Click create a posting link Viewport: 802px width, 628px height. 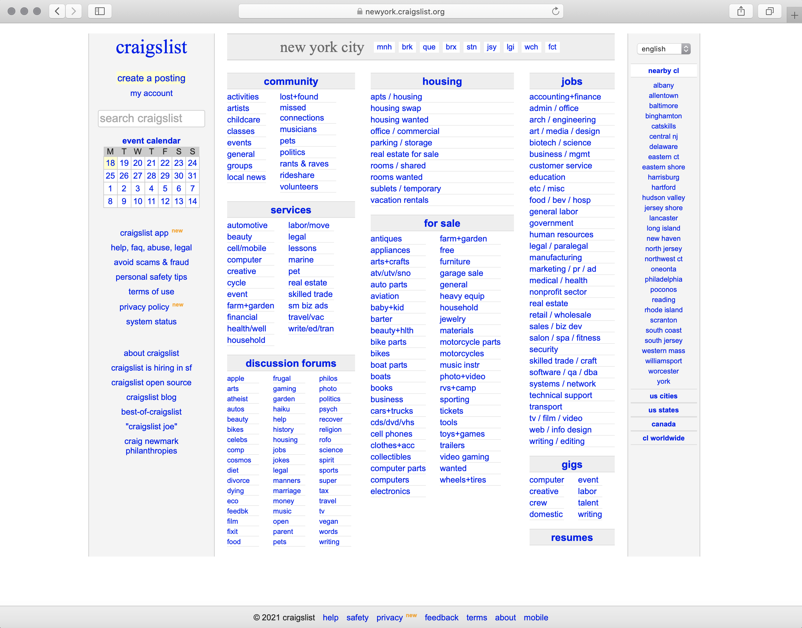pyautogui.click(x=151, y=78)
